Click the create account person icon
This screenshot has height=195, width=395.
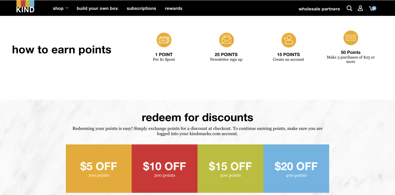(x=289, y=40)
